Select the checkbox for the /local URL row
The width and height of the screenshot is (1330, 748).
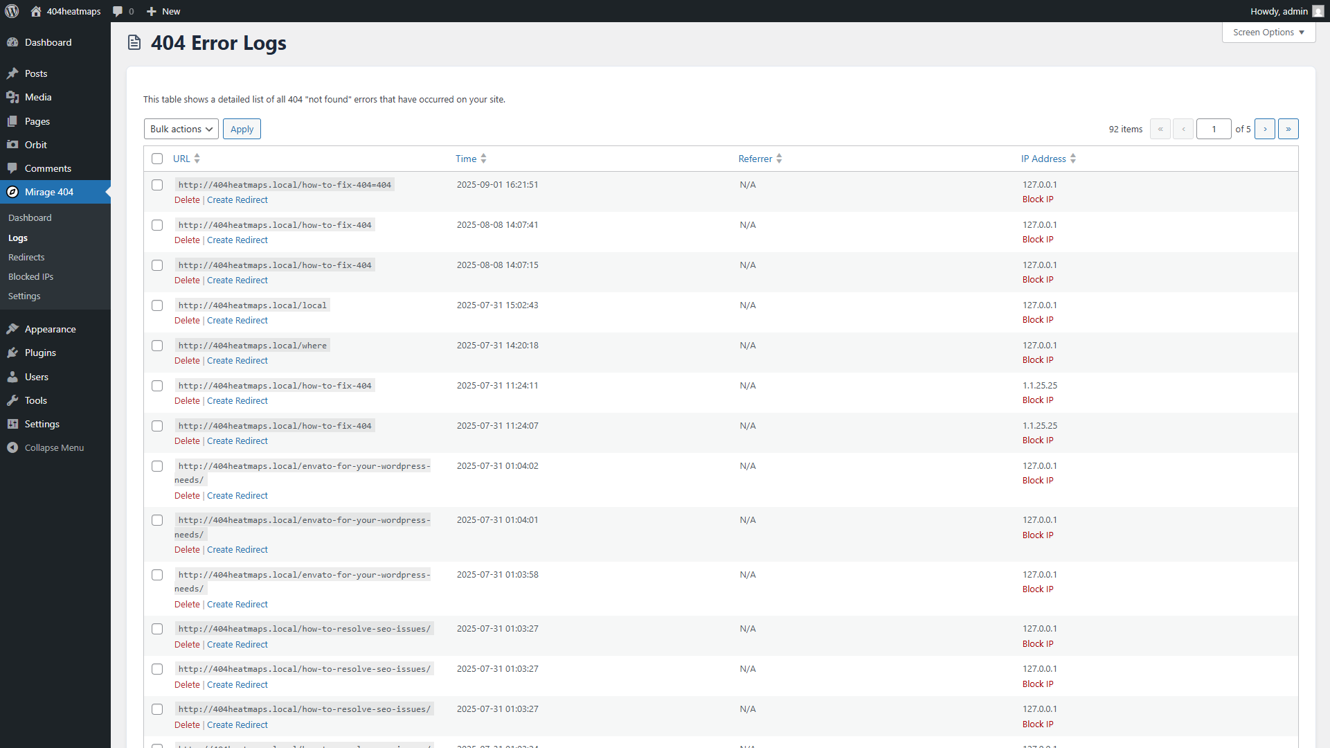coord(157,305)
